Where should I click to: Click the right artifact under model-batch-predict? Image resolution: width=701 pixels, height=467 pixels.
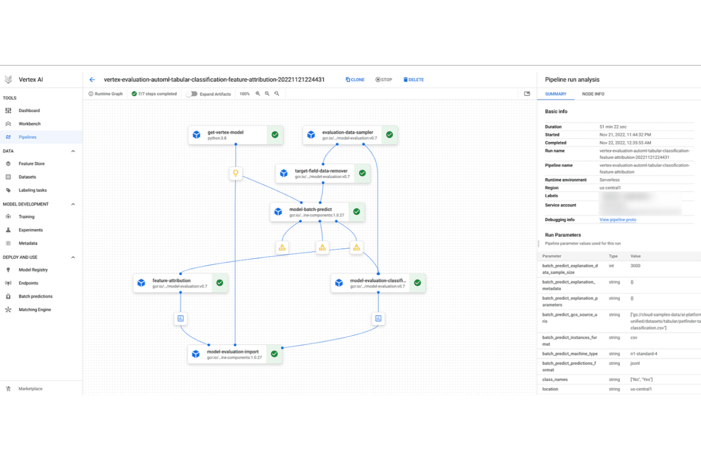tap(356, 247)
